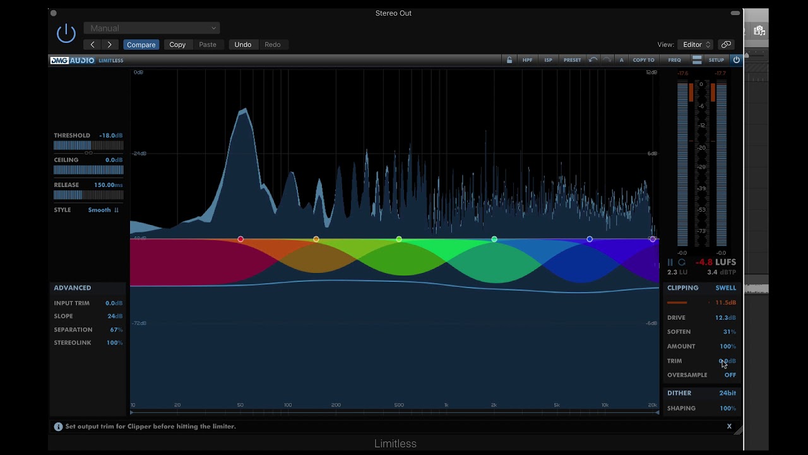Click the 2.3 LU range readout

(x=677, y=272)
